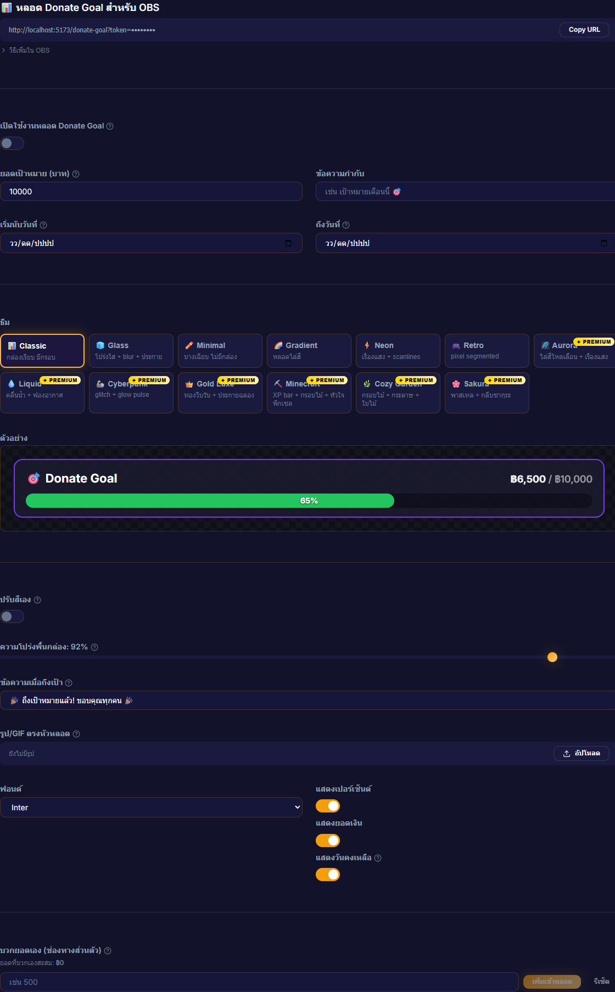Click the caption text input field
This screenshot has width=615, height=992.
[465, 192]
